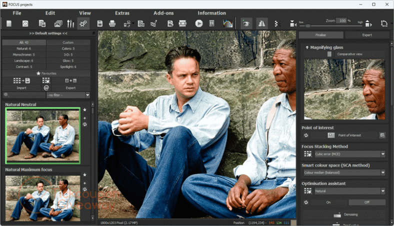394x226 pixels.
Task: Click the combine presets plus icon
Action: coord(70,80)
